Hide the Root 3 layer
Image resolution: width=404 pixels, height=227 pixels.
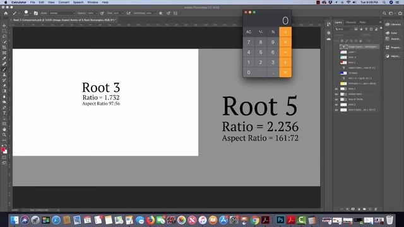point(336,89)
